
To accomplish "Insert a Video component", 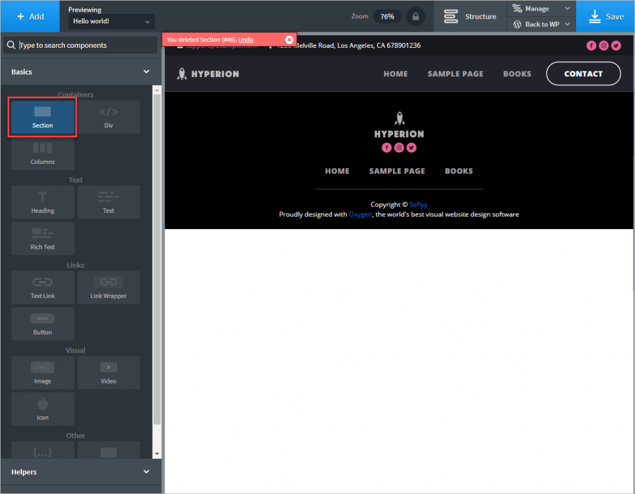I will coord(109,372).
